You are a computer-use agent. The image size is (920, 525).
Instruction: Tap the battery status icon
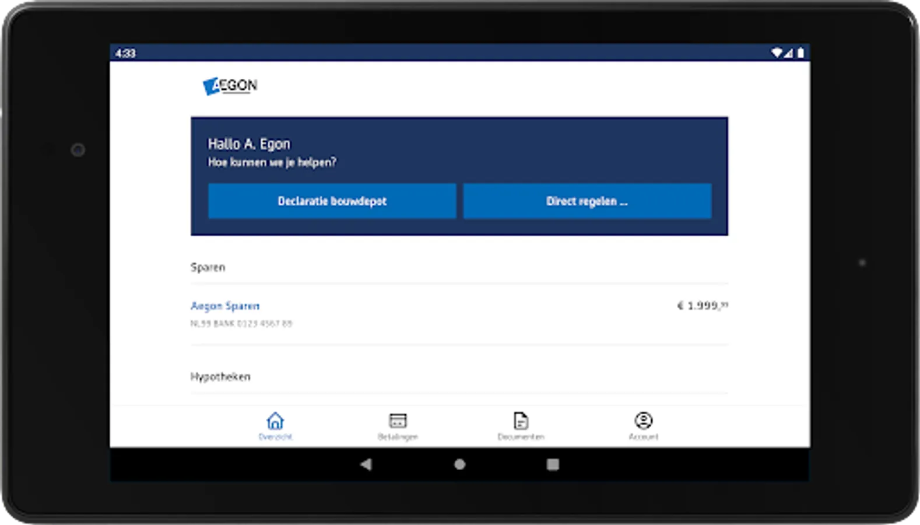pos(801,52)
